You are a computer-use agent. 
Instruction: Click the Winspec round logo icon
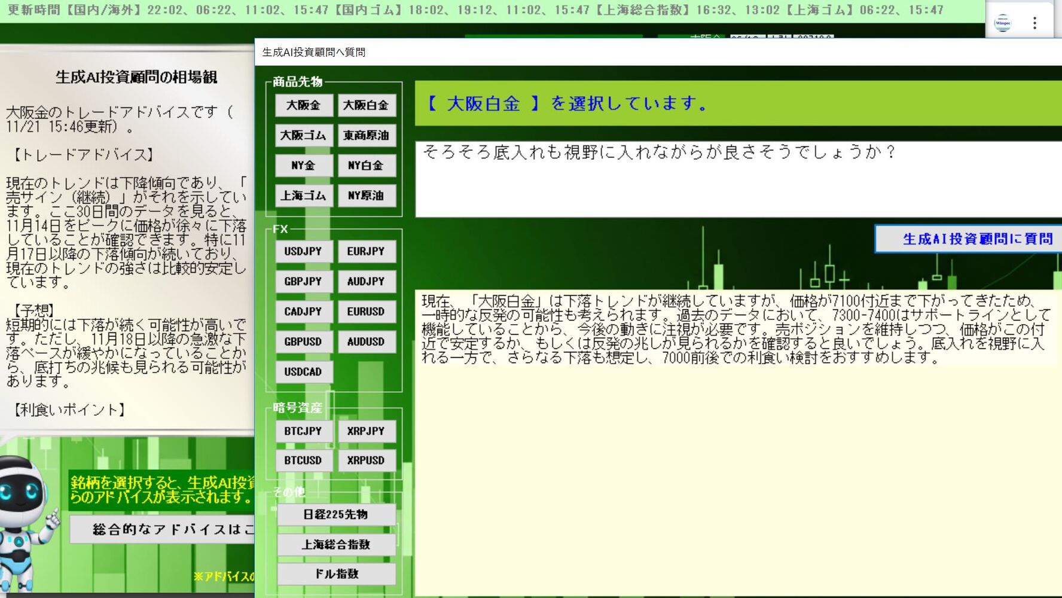pyautogui.click(x=1003, y=23)
